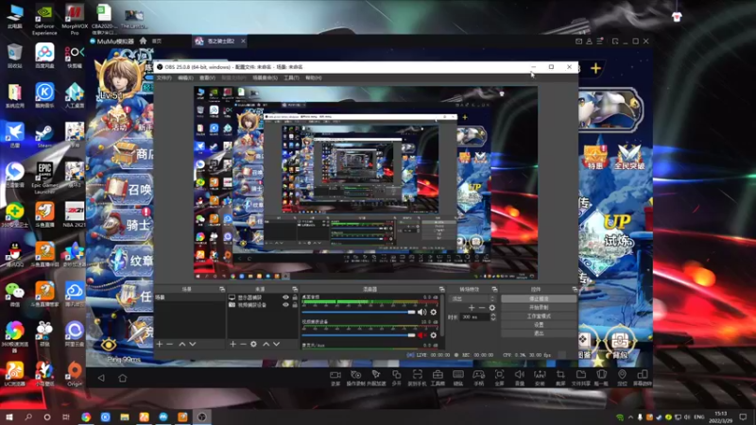
Task: Click the MuMu screen record (录屏) toolbar icon
Action: [x=335, y=378]
